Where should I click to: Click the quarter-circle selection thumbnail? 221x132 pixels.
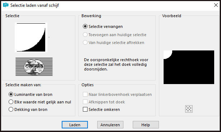(x=31, y=38)
